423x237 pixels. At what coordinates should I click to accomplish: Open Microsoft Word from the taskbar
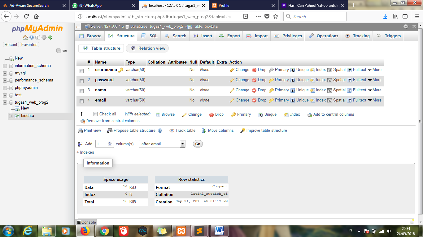[x=220, y=231]
